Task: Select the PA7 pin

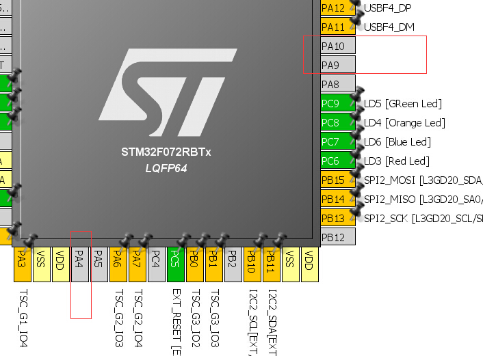Action: pyautogui.click(x=138, y=264)
